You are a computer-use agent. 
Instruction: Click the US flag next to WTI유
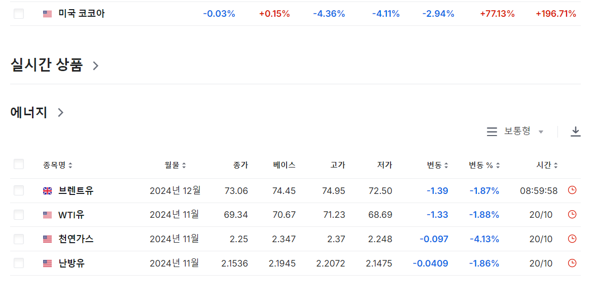coord(47,215)
